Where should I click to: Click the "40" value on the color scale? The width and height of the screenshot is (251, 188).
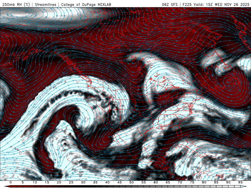coord(107,182)
